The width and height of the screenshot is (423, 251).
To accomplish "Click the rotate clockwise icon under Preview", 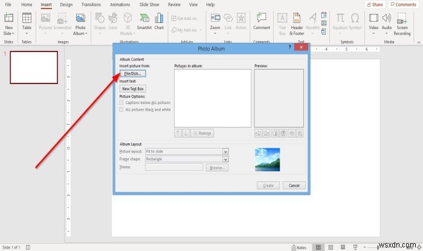I will coord(266,133).
